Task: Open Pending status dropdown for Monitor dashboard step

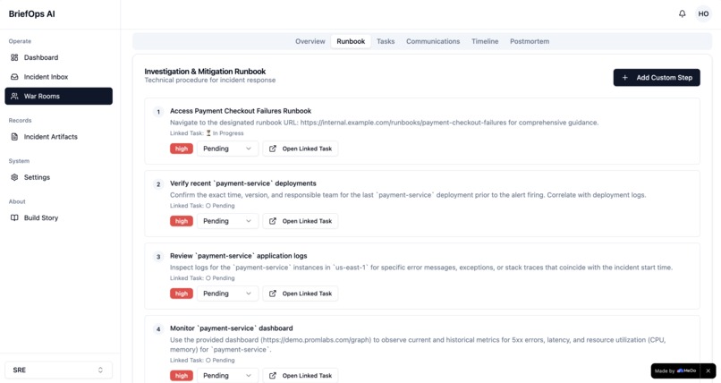Action: 227,376
